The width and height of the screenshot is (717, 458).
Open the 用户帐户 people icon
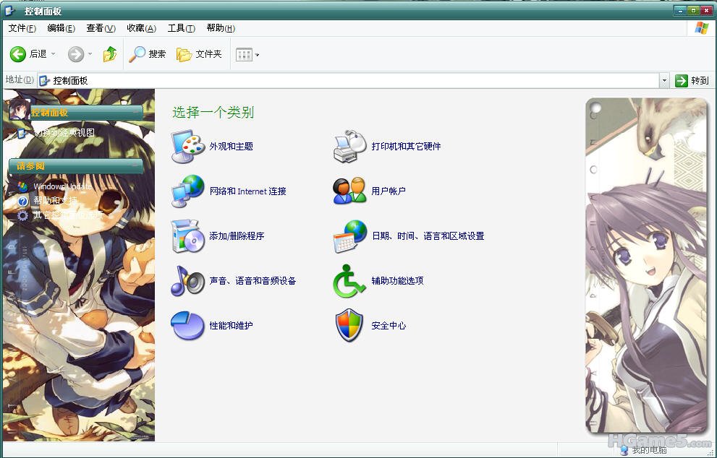point(350,191)
